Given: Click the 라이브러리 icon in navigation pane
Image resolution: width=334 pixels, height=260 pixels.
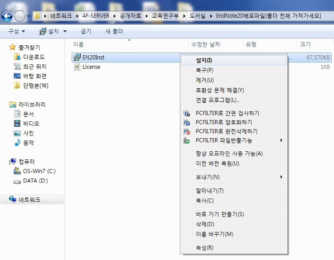Looking at the screenshot, I should (13, 105).
